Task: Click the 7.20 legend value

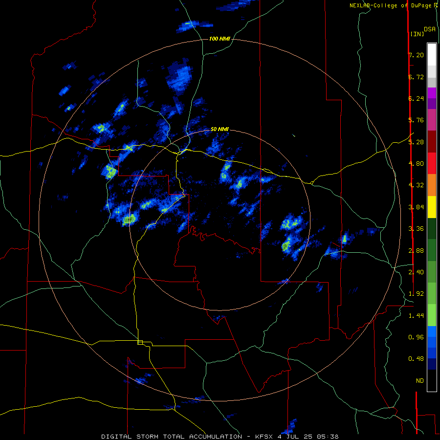Action: 416,55
